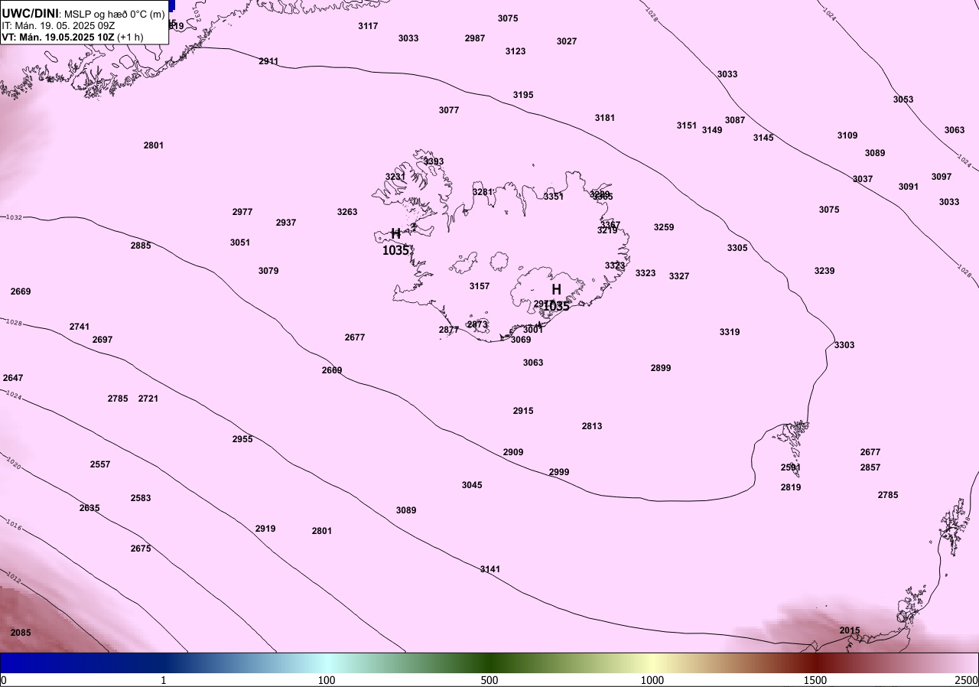
Task: Click the 2919 height value
Action: tap(265, 529)
